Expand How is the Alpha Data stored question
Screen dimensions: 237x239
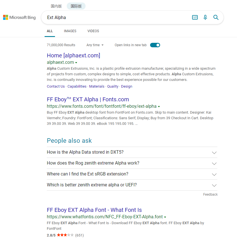coord(132,152)
